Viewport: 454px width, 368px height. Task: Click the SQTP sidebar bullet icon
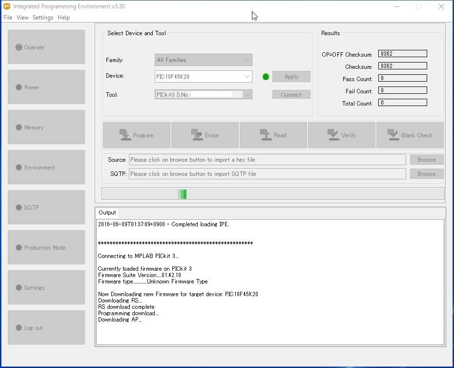19,208
